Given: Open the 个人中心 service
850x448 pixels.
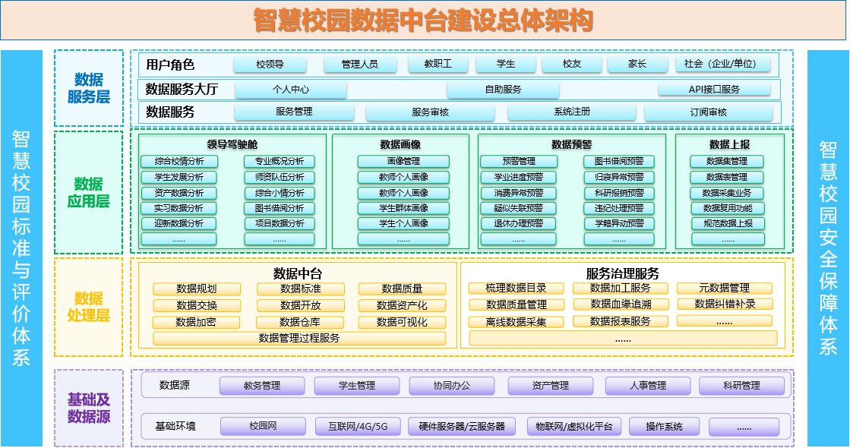Looking at the screenshot, I should (x=293, y=89).
